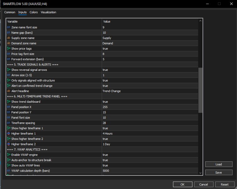Click the enum icon beside Higher timeframe 2
Screen dimensions: 237x189
(8, 144)
